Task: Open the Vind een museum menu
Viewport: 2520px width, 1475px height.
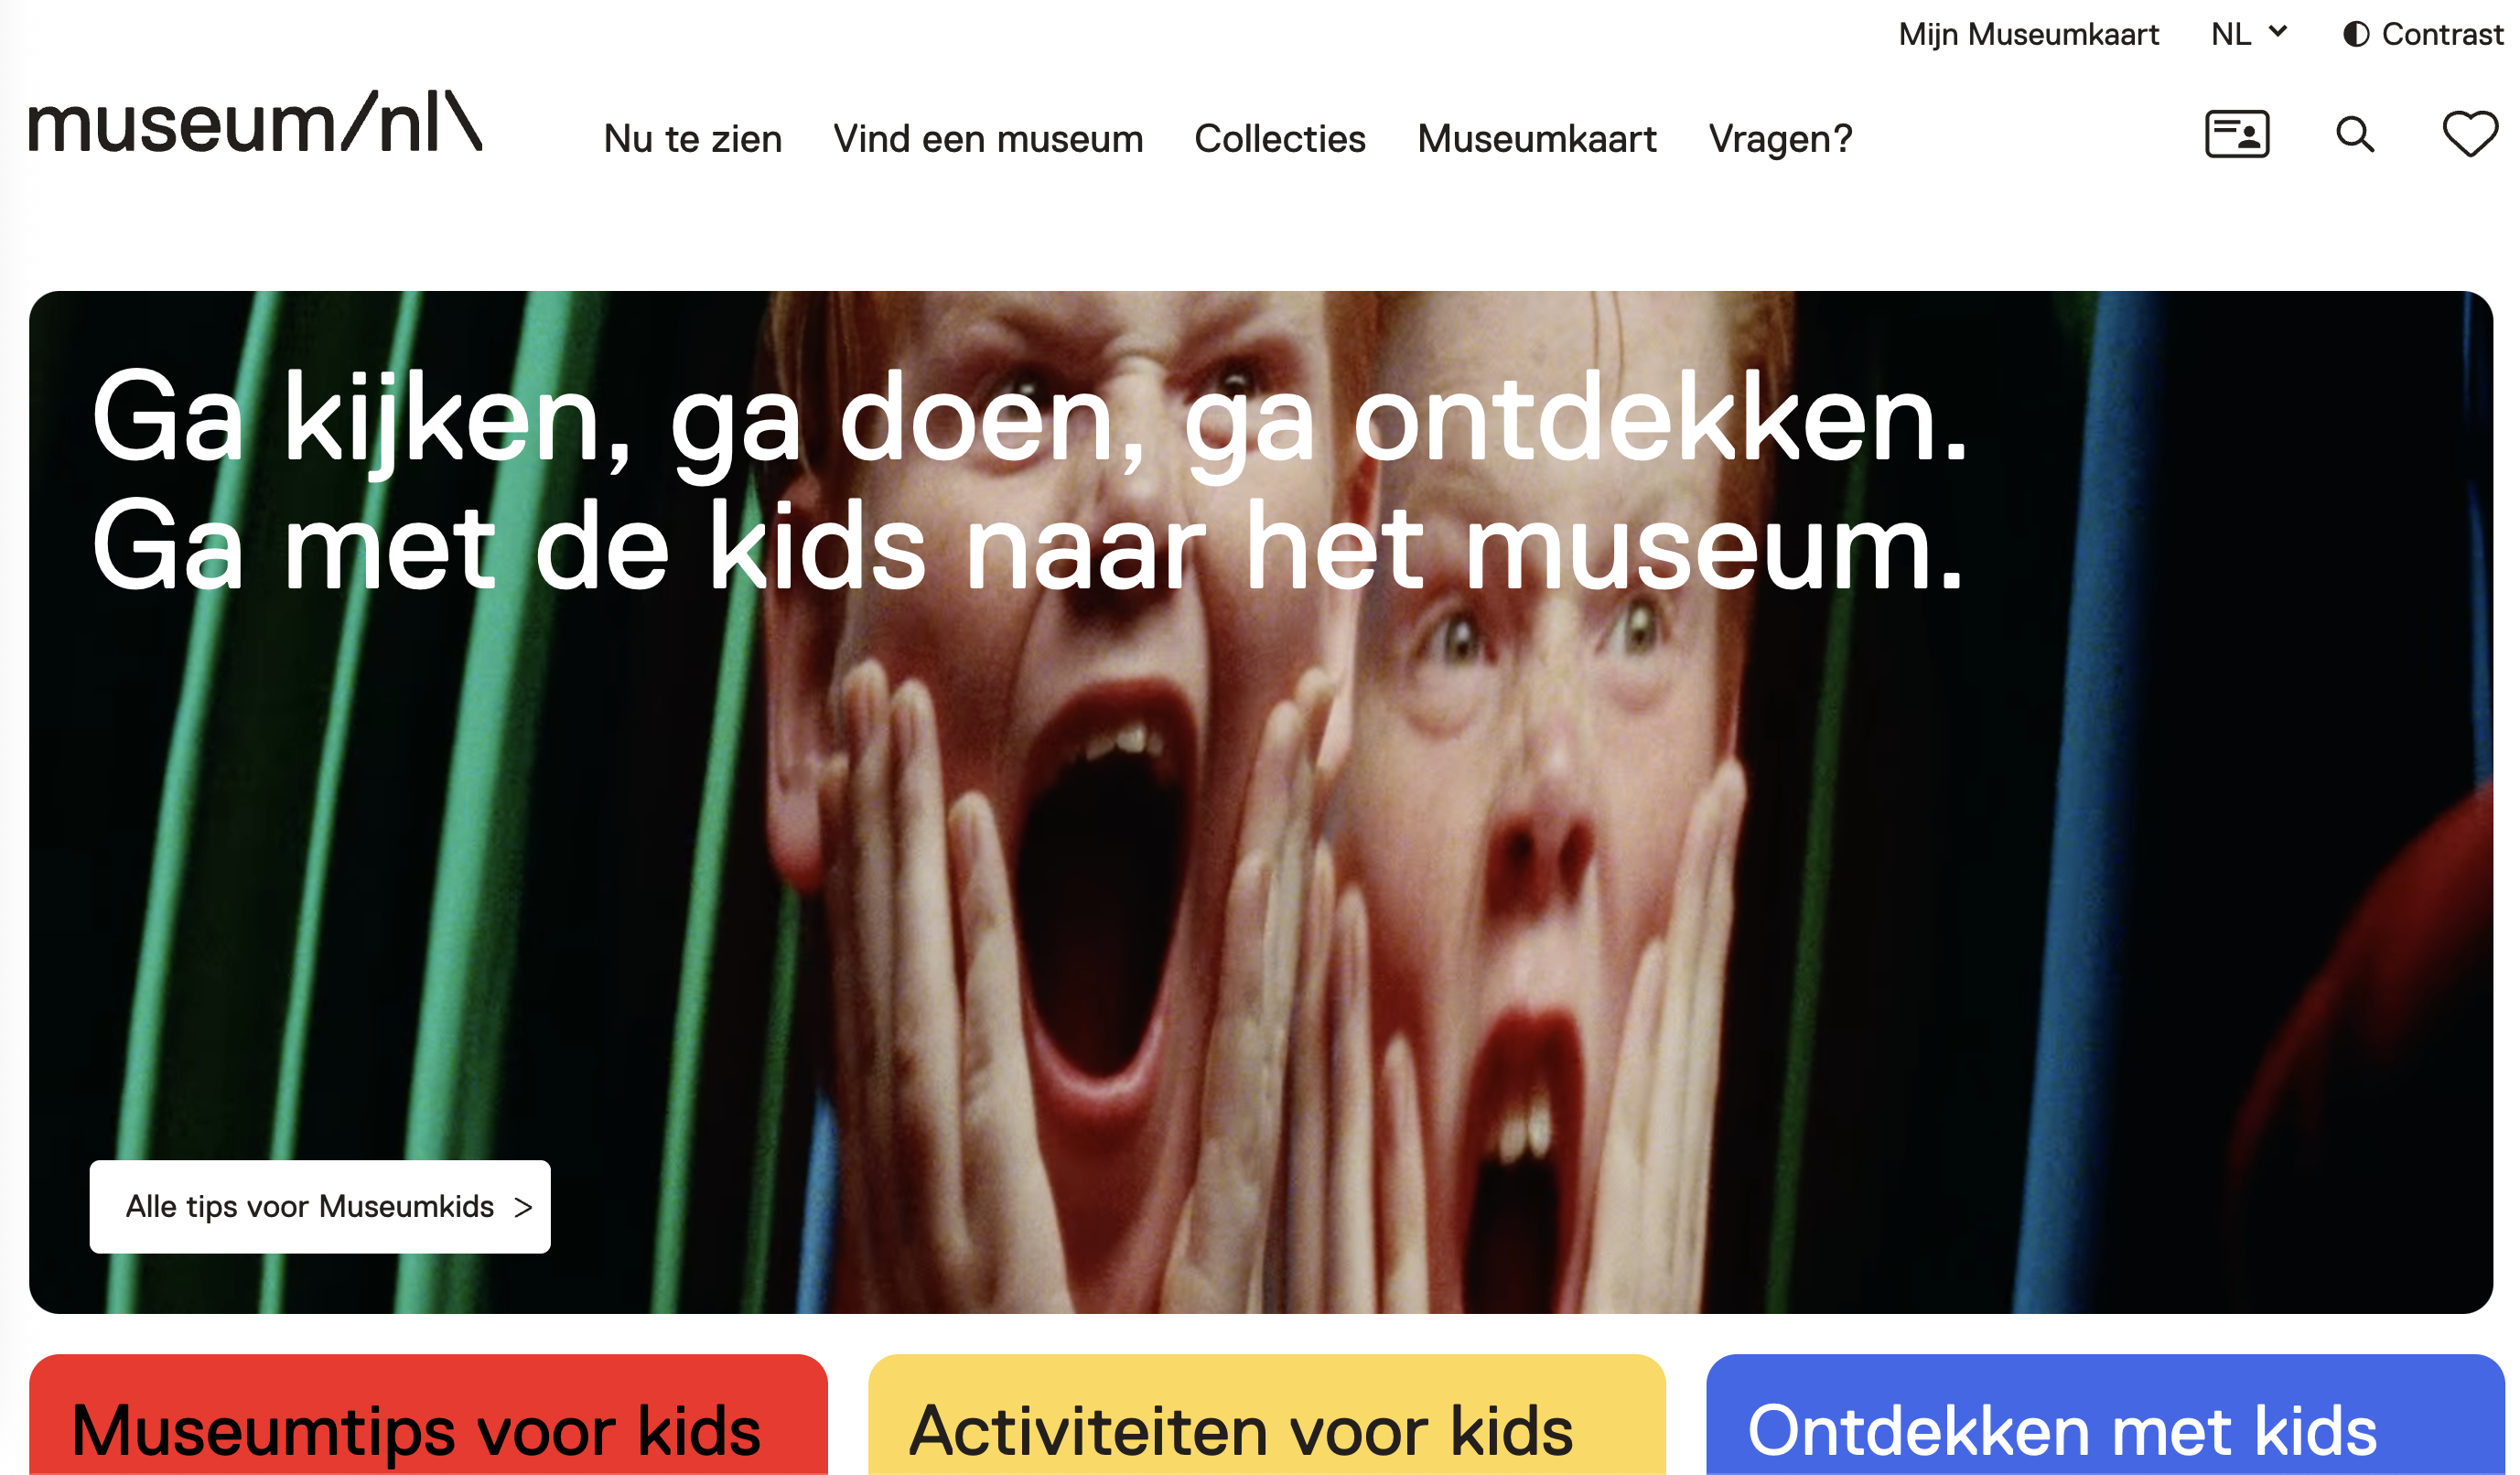Action: point(988,139)
